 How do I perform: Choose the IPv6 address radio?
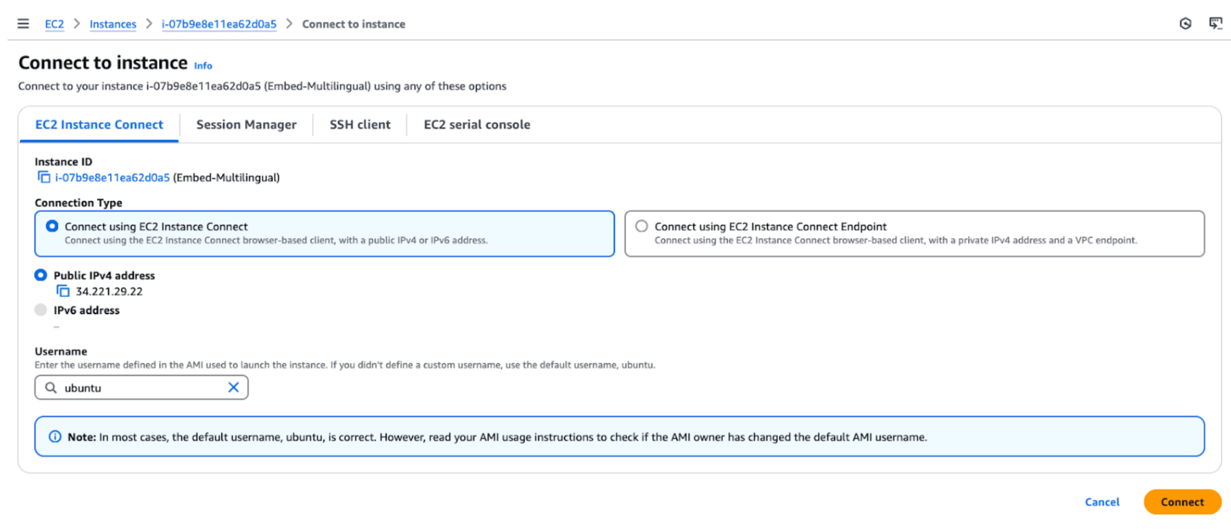[x=41, y=310]
